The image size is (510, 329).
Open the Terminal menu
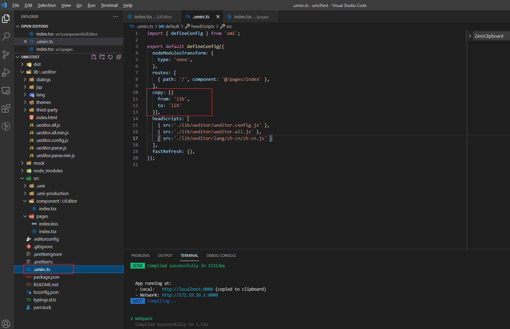[109, 5]
